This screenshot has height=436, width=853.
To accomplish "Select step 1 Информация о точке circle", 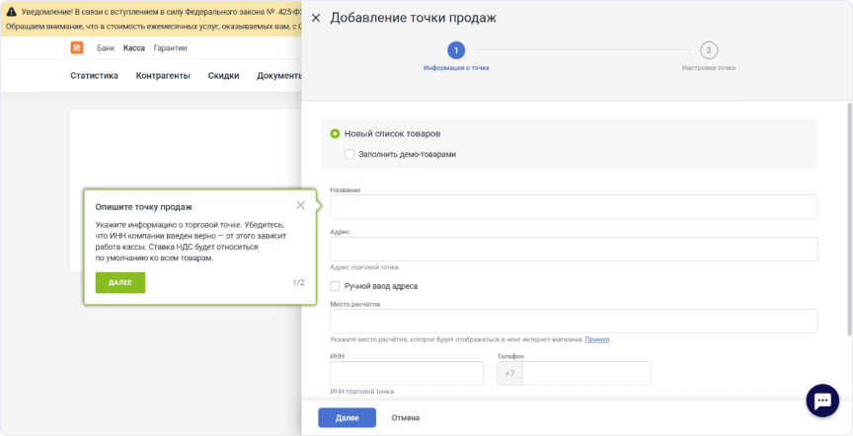I will pyautogui.click(x=455, y=50).
